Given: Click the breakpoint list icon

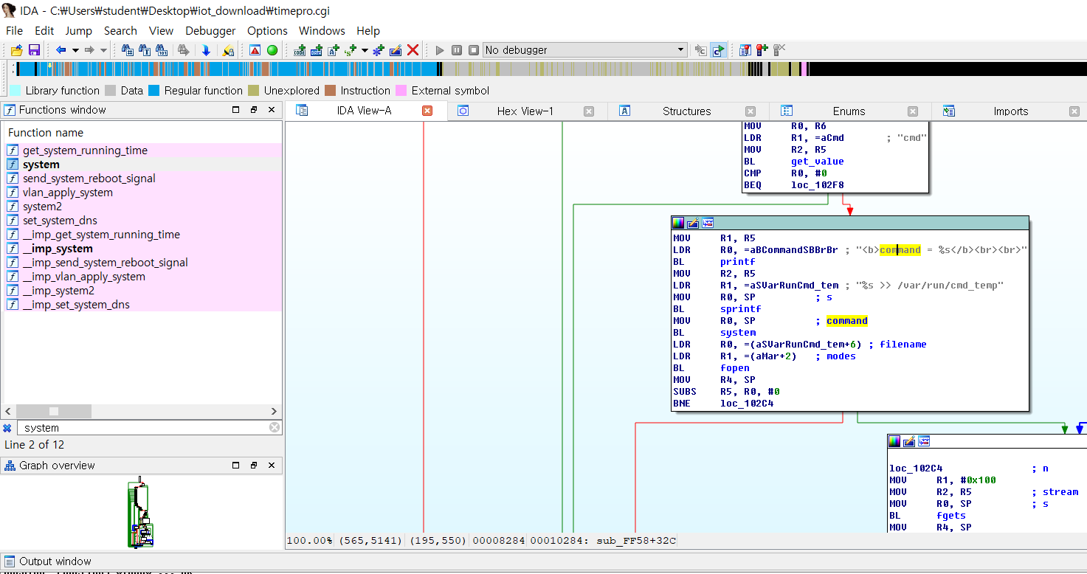Looking at the screenshot, I should [745, 50].
